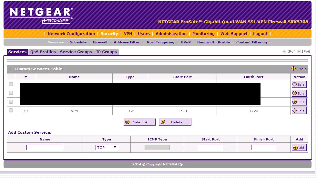The image size is (317, 178).
Task: Click the Add button for custom service
Action: pos(299,148)
